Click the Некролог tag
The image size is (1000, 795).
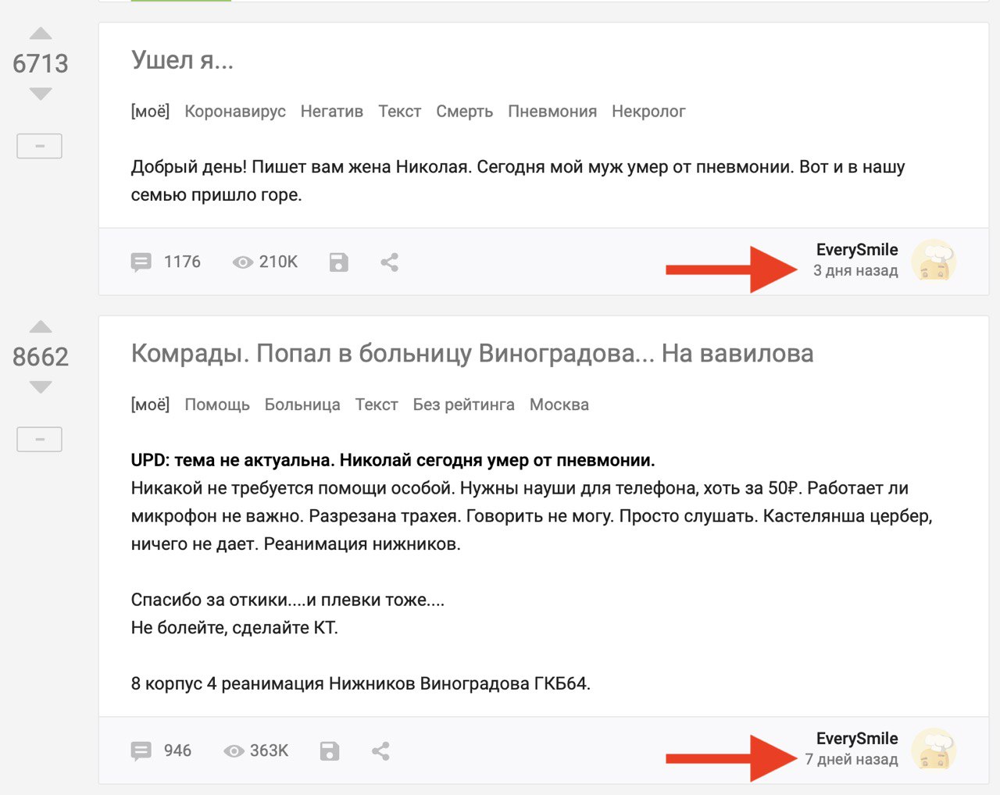(648, 112)
